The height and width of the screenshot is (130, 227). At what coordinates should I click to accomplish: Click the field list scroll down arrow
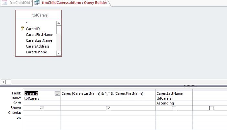[59, 53]
